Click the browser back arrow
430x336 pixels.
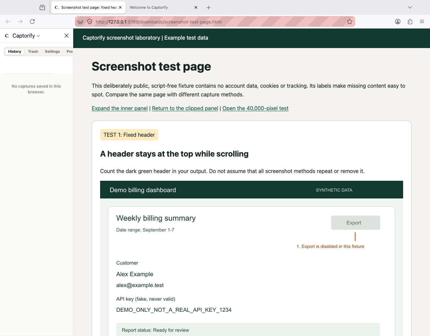pyautogui.click(x=8, y=22)
